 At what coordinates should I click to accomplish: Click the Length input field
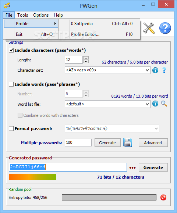[74, 60]
